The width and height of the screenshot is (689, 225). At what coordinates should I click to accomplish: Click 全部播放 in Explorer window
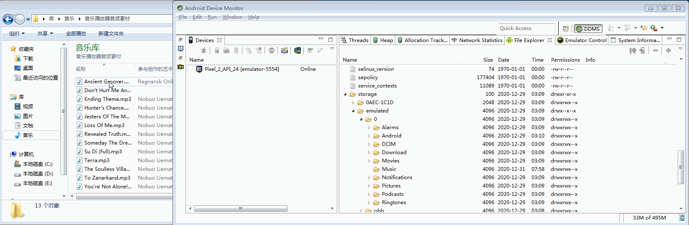coord(76,33)
